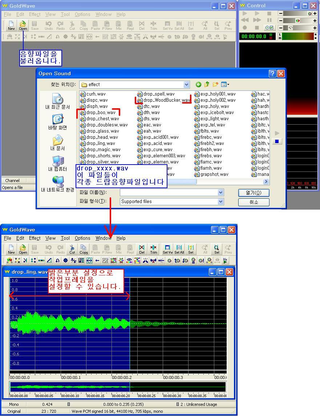Toggle the control properties checkbox button
This screenshot has height=416, width=320.
pyautogui.click(x=269, y=28)
